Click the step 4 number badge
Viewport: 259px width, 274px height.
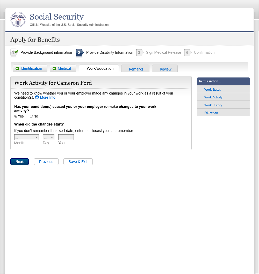(x=187, y=52)
